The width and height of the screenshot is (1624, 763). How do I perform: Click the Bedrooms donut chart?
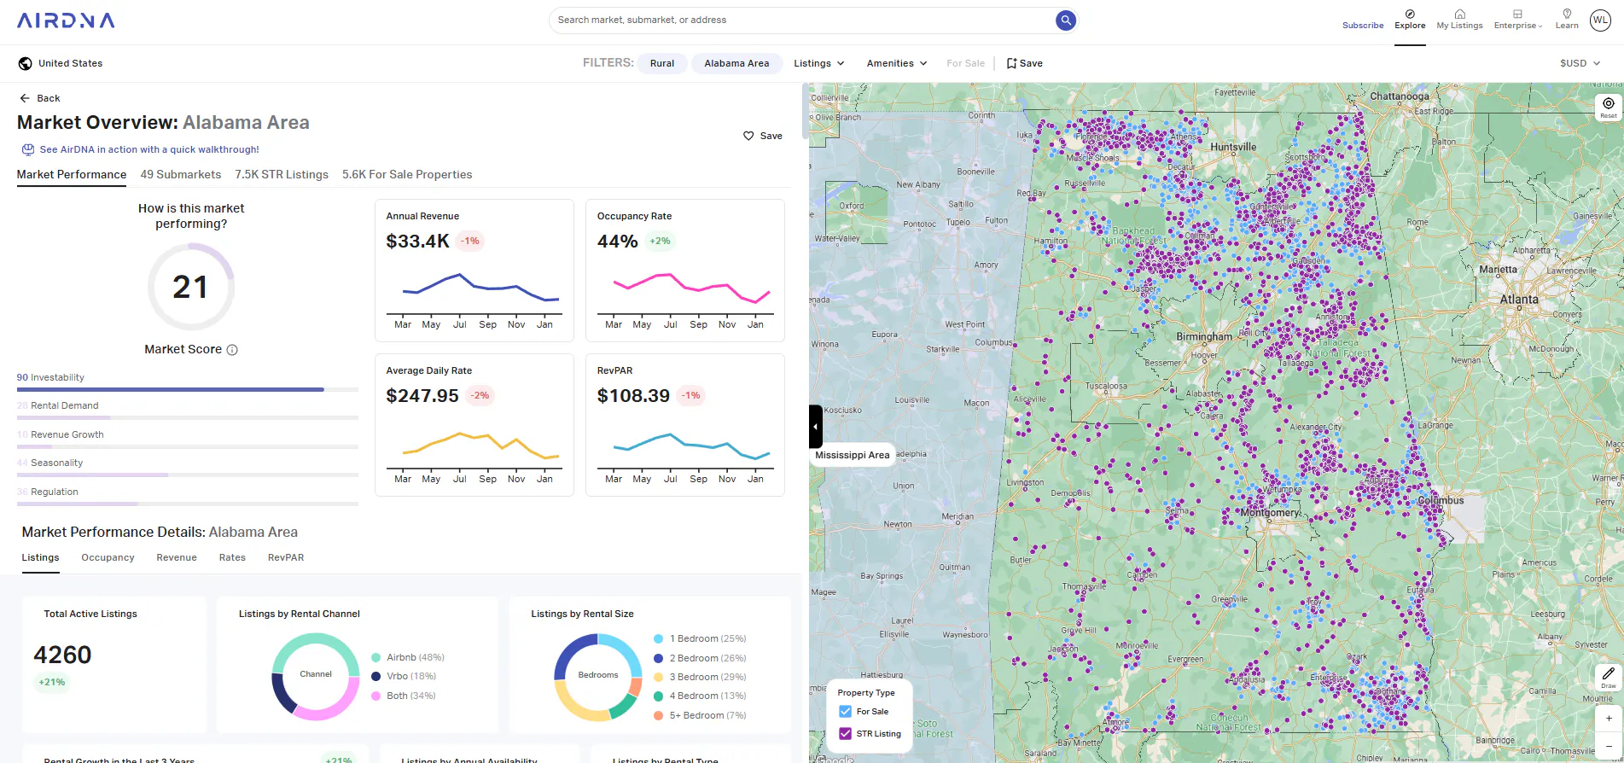598,676
